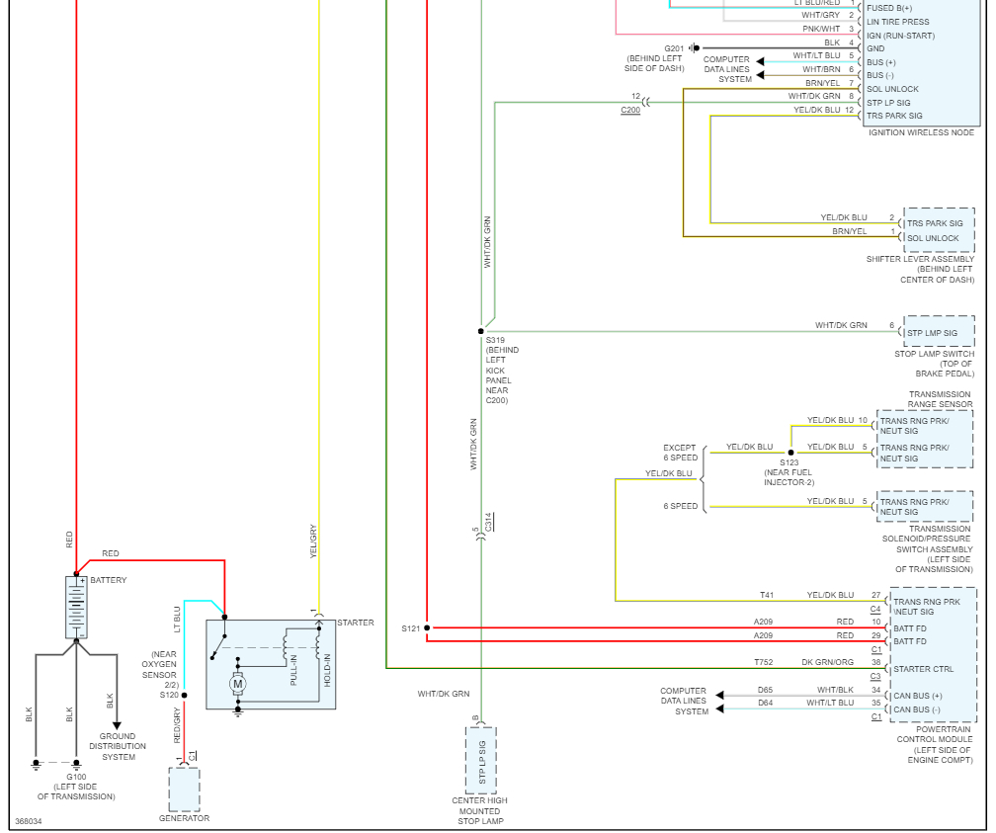Click the G100 ground symbol
The image size is (996, 833).
coord(76,765)
